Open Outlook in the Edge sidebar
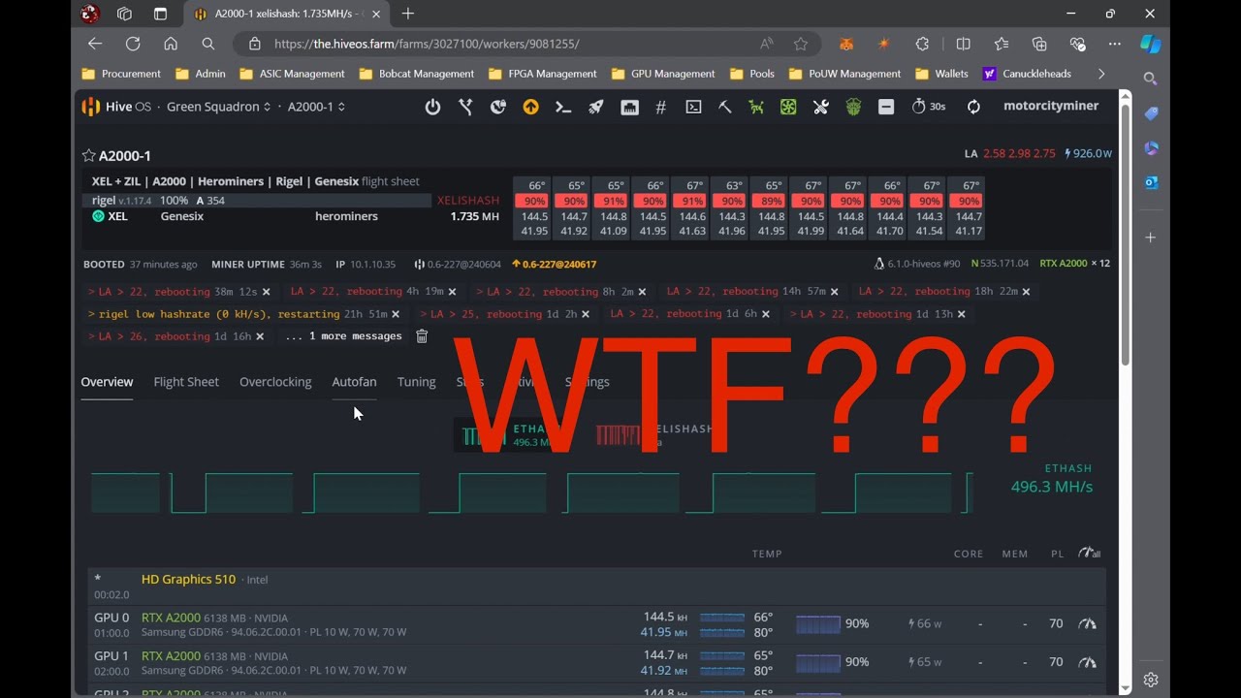 click(x=1151, y=181)
